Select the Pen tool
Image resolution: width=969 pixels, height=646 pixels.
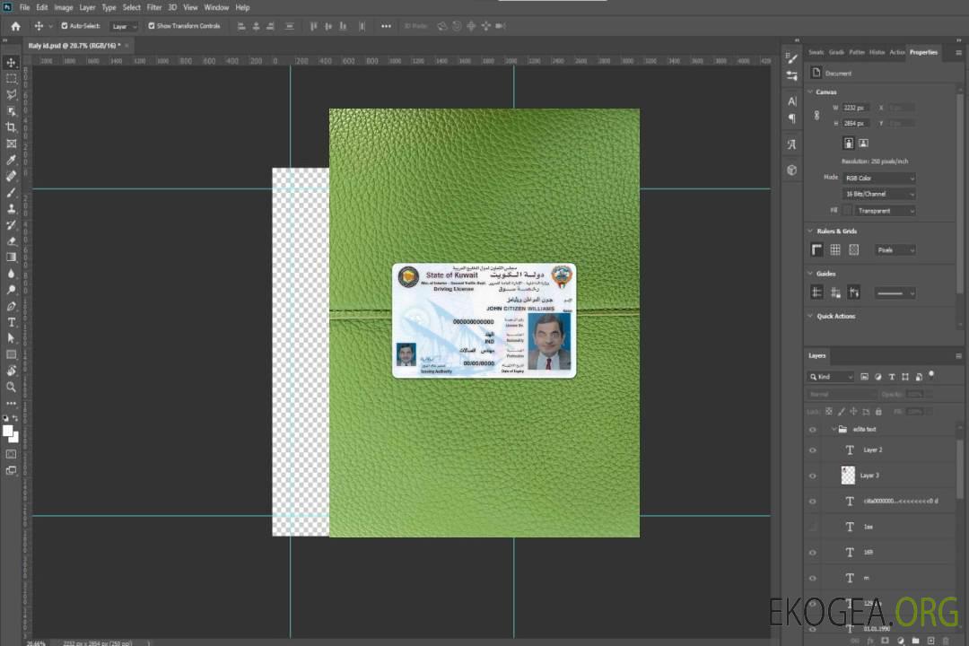11,306
